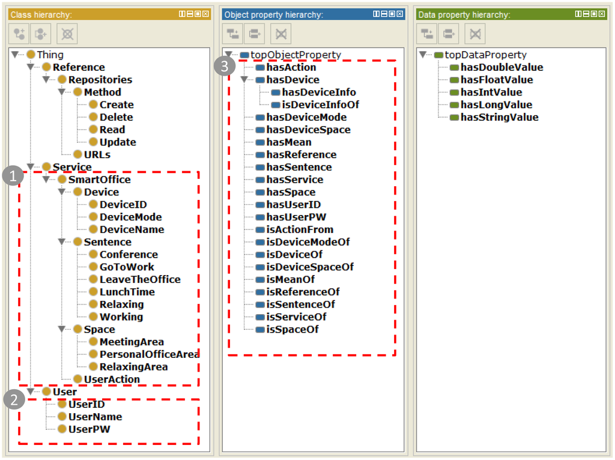Click the Delete object property icon
Viewport: 615px width, 460px height.
coord(280,34)
